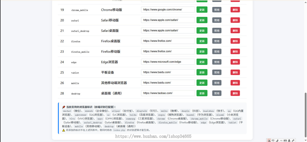Click the 'alipay' identifier tag
The width and height of the screenshot is (307, 142).
click(116, 111)
